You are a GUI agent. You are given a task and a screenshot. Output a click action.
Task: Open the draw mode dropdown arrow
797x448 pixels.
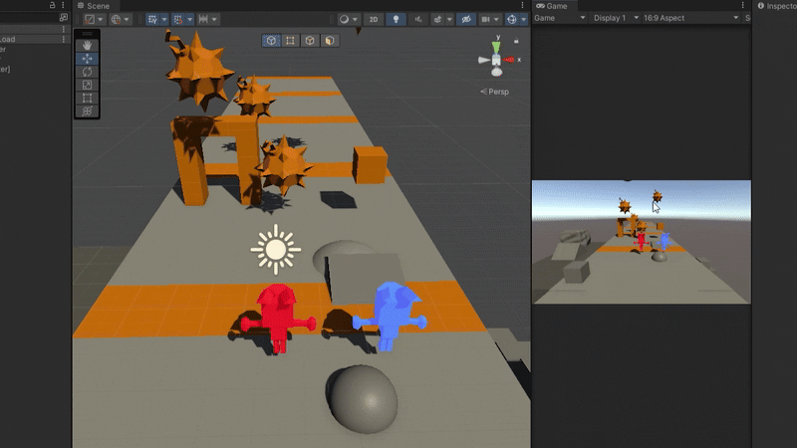pyautogui.click(x=355, y=19)
